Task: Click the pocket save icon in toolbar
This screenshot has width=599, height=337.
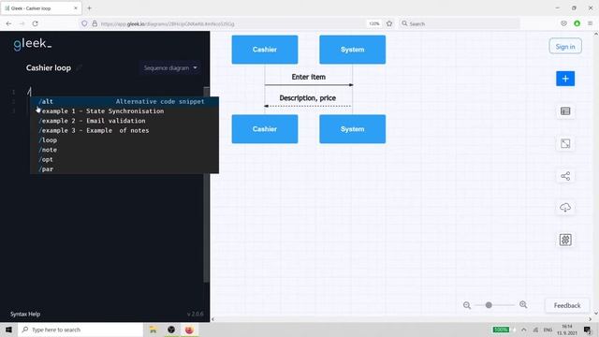Action: [x=563, y=23]
